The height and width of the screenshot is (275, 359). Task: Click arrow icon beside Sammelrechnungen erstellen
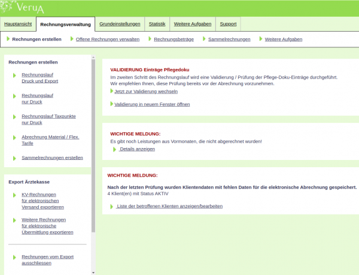click(14, 158)
